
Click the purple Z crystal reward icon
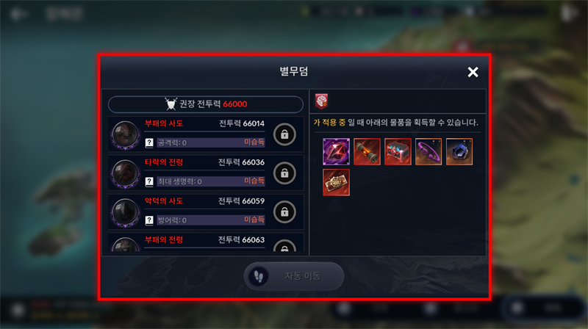coord(336,152)
